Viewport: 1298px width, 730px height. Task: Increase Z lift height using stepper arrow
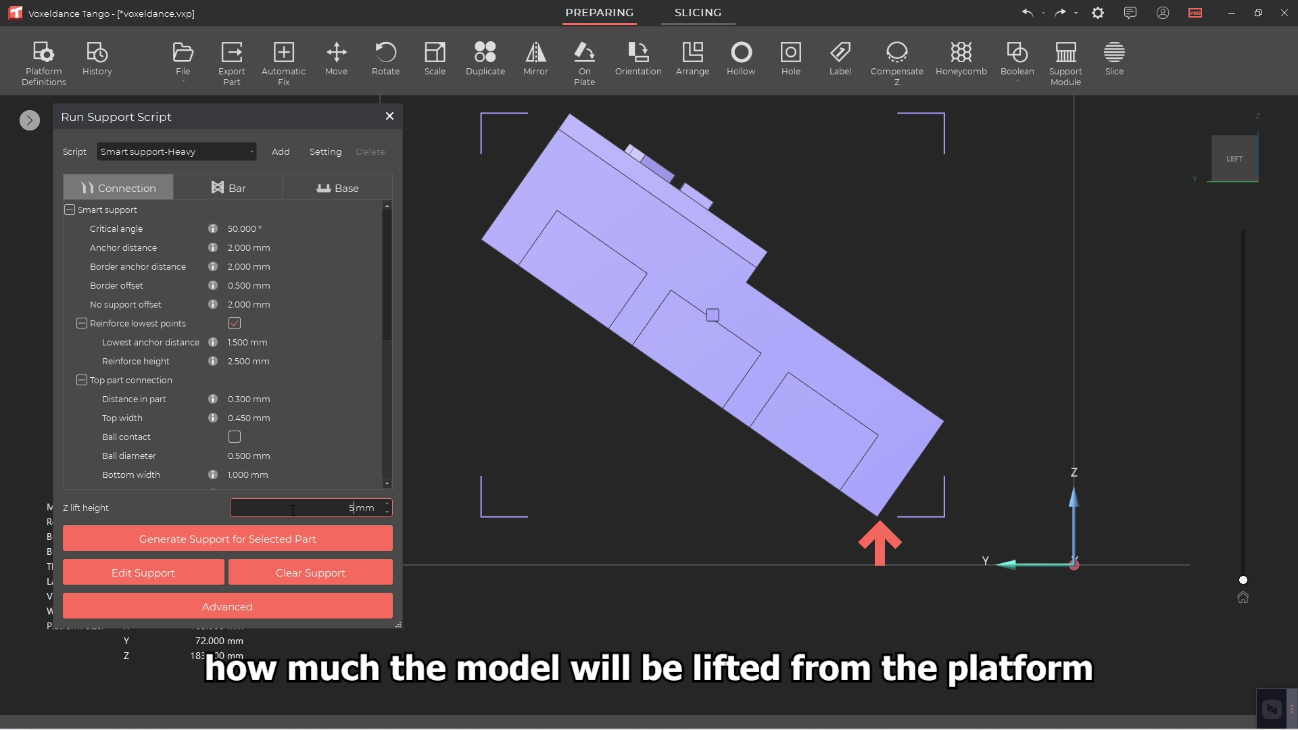pyautogui.click(x=386, y=504)
